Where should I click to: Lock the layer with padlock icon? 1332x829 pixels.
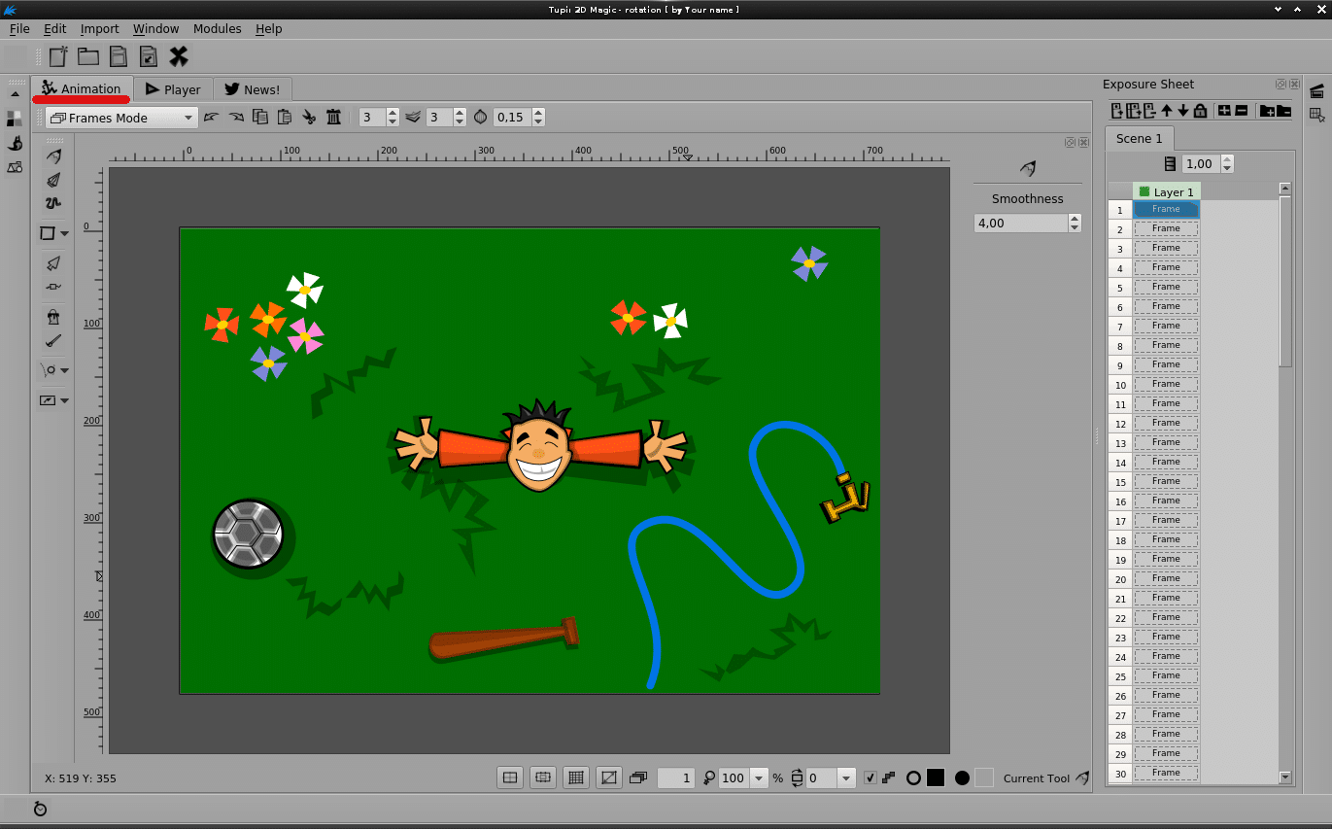point(1200,111)
